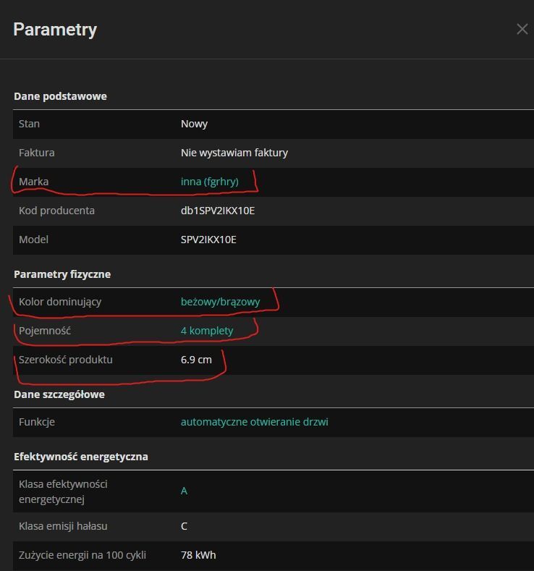534x571 pixels.
Task: Click the "4 komplety" capacity link
Action: coord(207,331)
